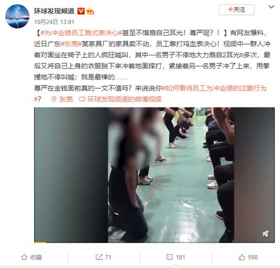Click the 东莞 location pin icon
Viewport: 280px width, 268px height.
coord(54,99)
